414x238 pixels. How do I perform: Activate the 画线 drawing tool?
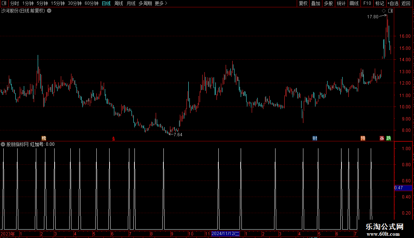(x=354, y=3)
